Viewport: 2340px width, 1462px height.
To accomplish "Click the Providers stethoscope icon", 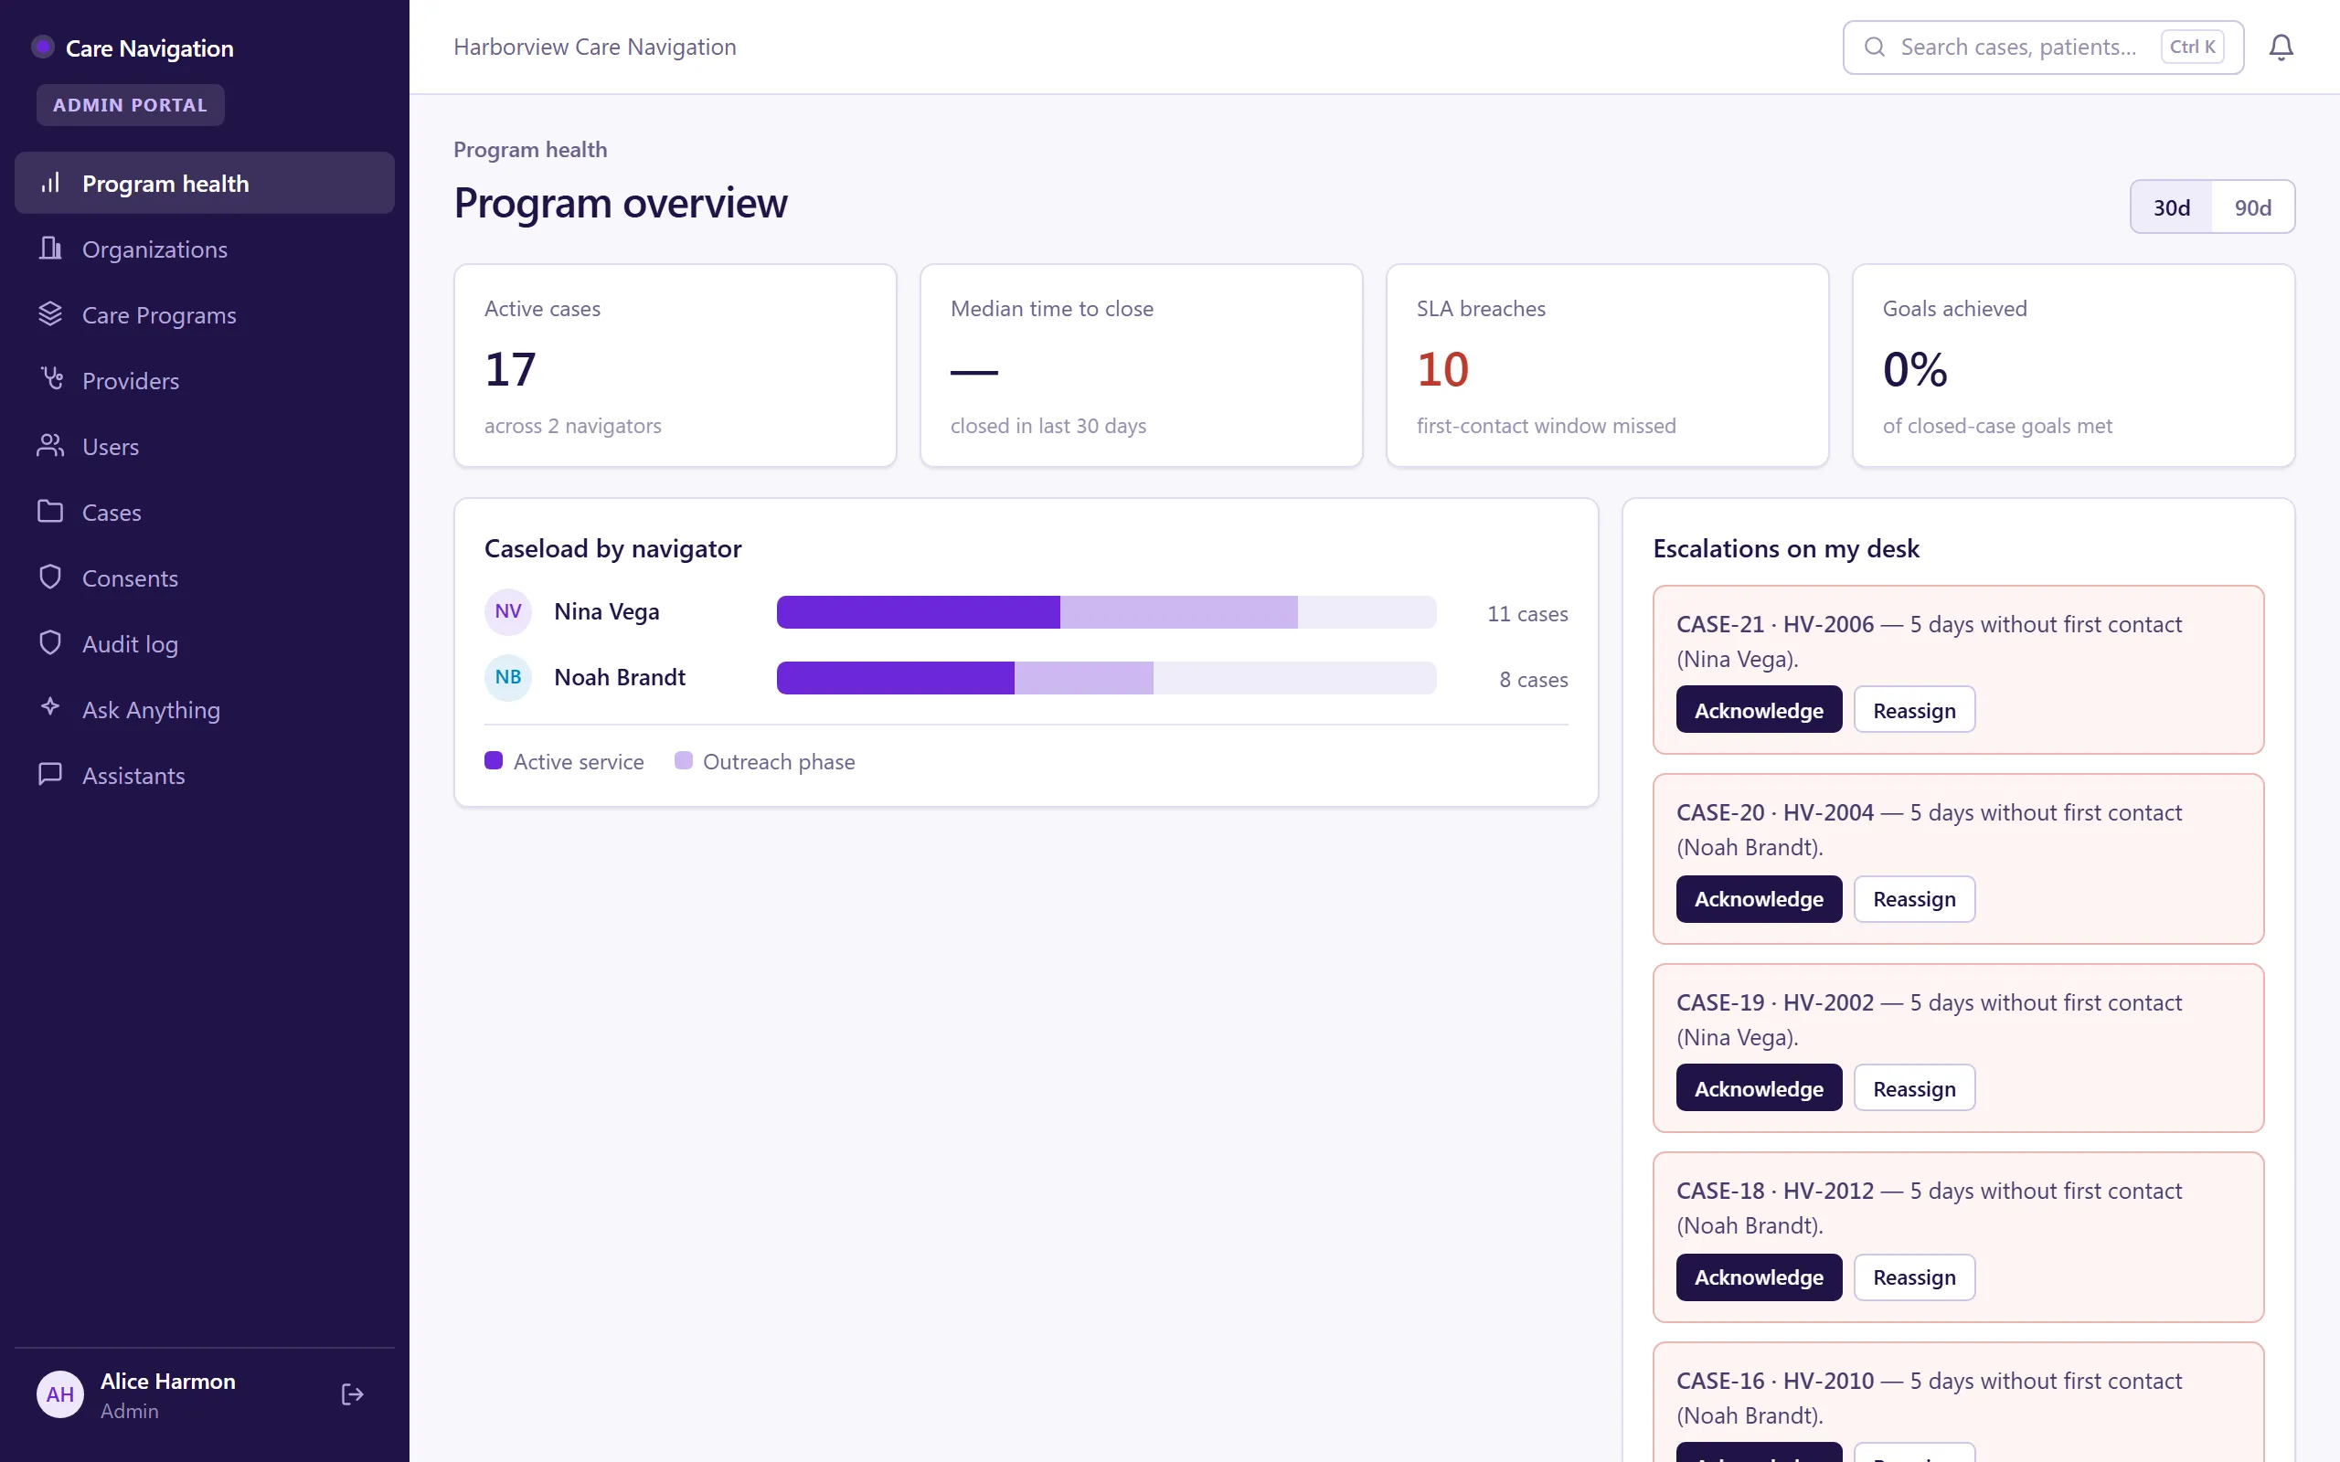I will coord(50,379).
